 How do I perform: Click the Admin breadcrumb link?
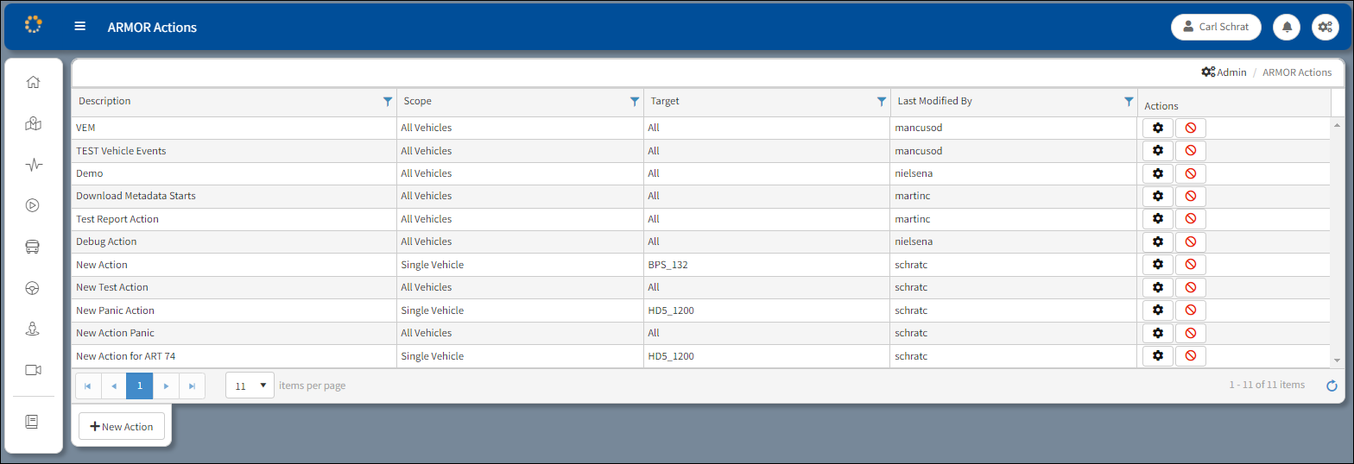1224,72
